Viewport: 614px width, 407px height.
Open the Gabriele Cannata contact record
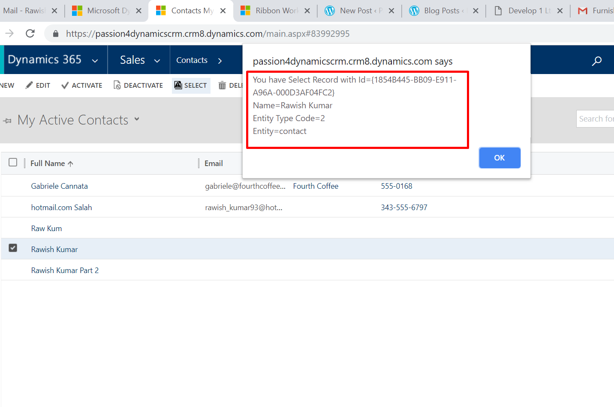(60, 186)
